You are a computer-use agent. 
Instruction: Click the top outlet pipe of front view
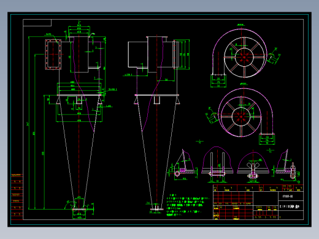79,55
